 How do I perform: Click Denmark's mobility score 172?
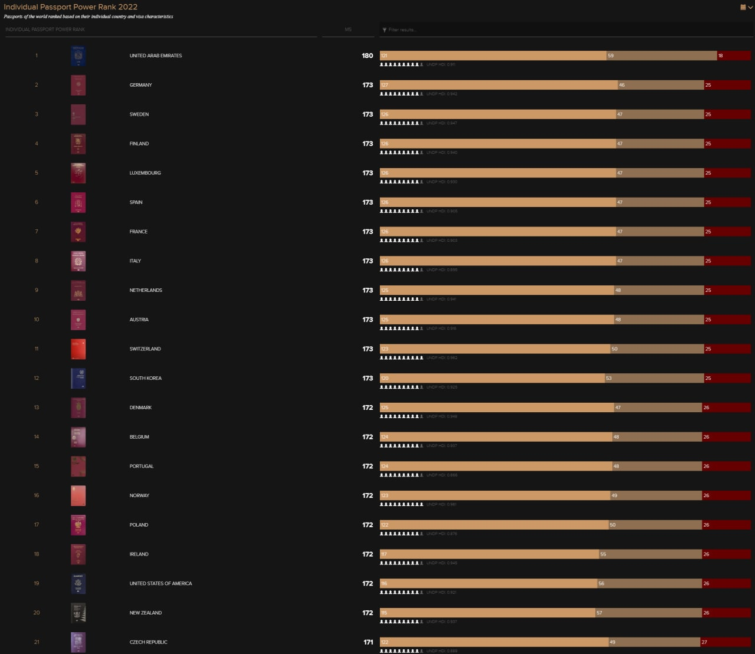(367, 407)
